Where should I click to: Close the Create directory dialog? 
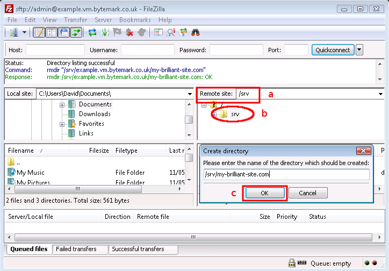pos(363,151)
